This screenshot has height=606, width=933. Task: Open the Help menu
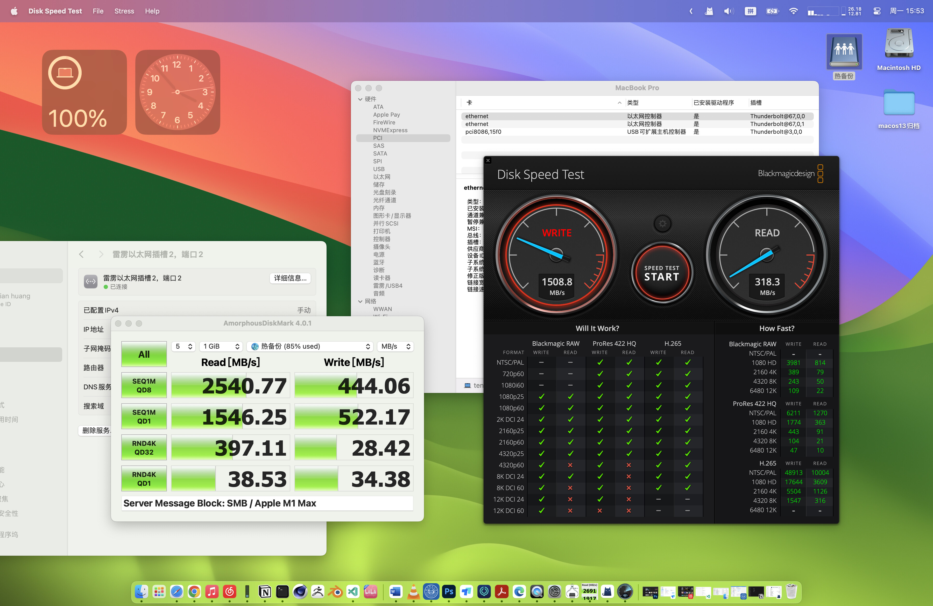coord(152,11)
